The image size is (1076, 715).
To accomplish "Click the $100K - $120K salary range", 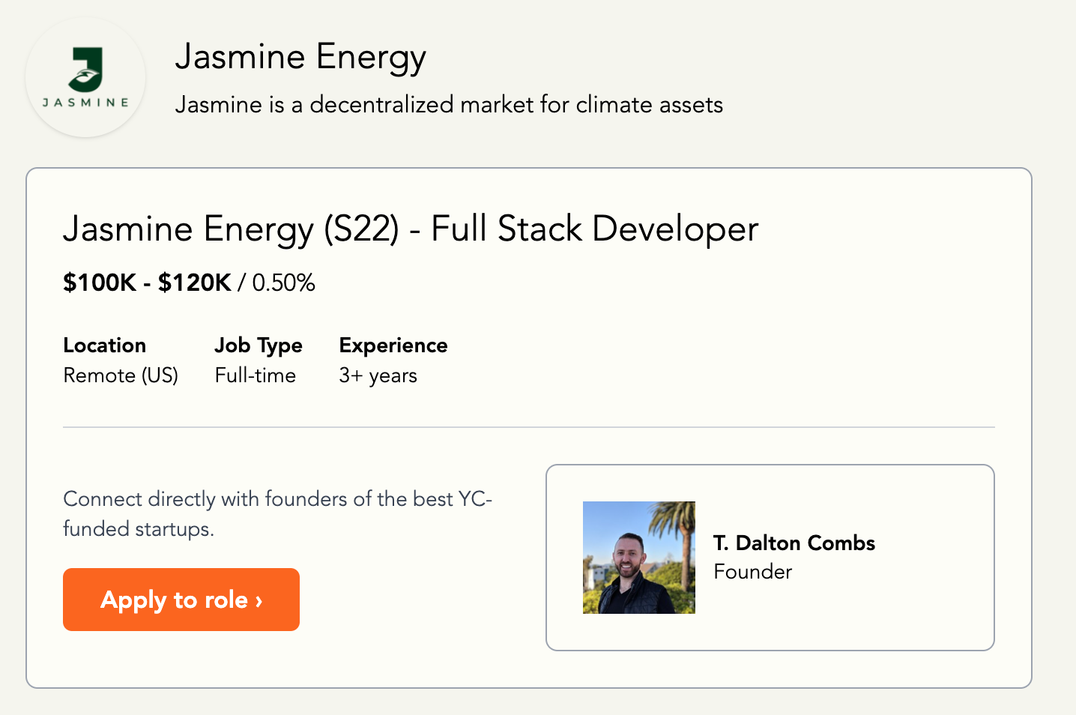I will [x=147, y=283].
